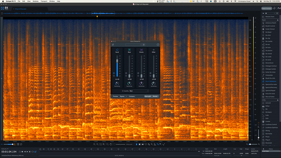
Task: Change the h:m:s.ms time format dropdown
Action: (5, 149)
